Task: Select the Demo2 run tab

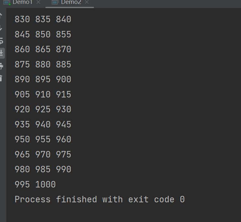Action: click(x=71, y=2)
